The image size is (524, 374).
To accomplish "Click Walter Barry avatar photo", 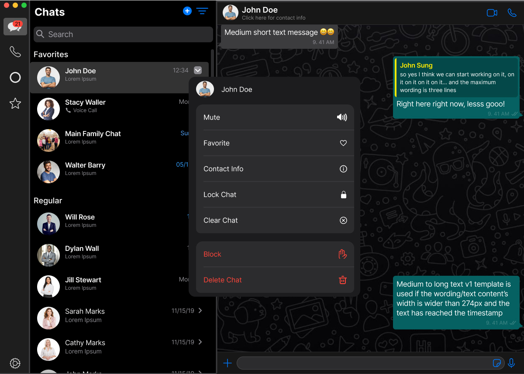I will click(48, 172).
